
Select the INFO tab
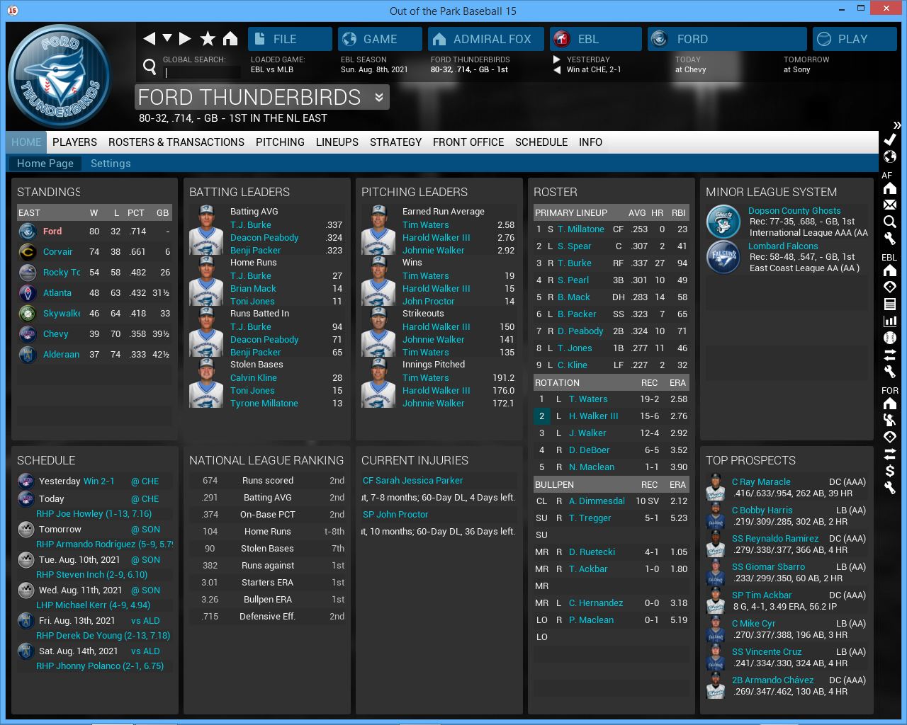point(590,142)
